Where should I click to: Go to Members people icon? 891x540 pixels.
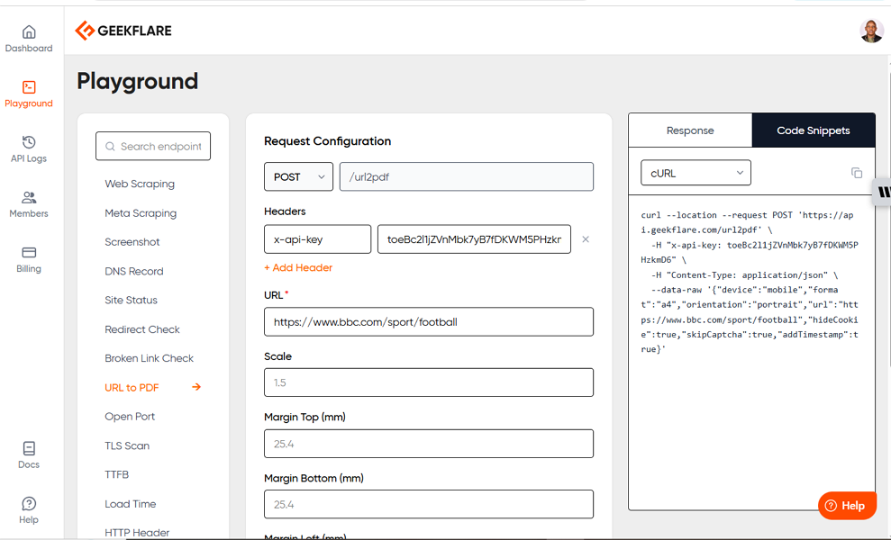tap(29, 197)
